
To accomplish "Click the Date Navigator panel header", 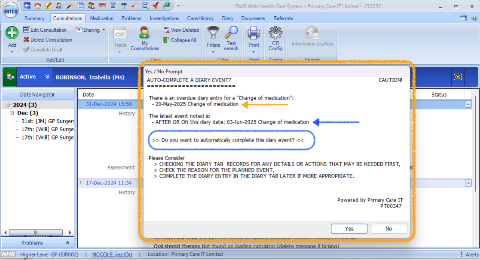I will click(37, 94).
